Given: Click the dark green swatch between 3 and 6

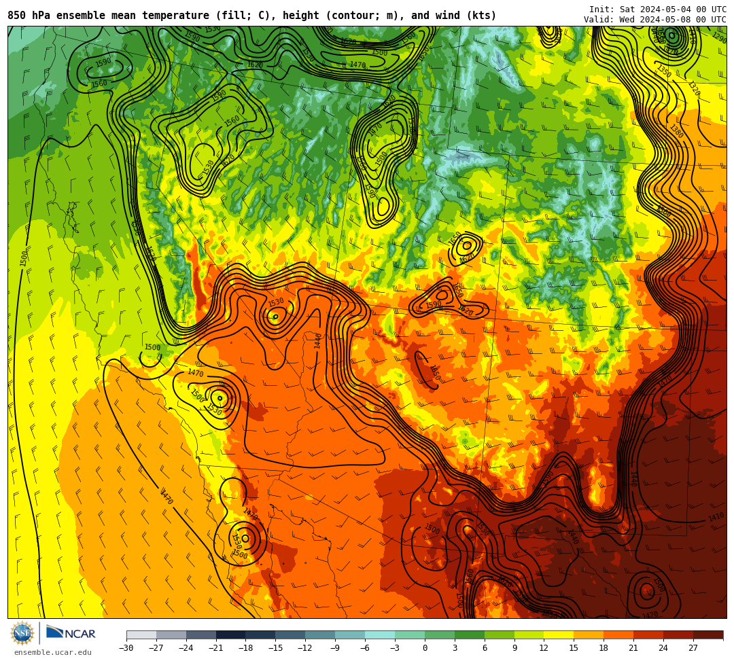Looking at the screenshot, I should (x=470, y=635).
